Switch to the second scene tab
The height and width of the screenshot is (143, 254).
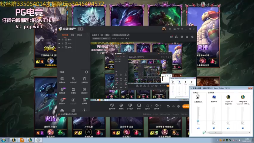[x=73, y=35]
